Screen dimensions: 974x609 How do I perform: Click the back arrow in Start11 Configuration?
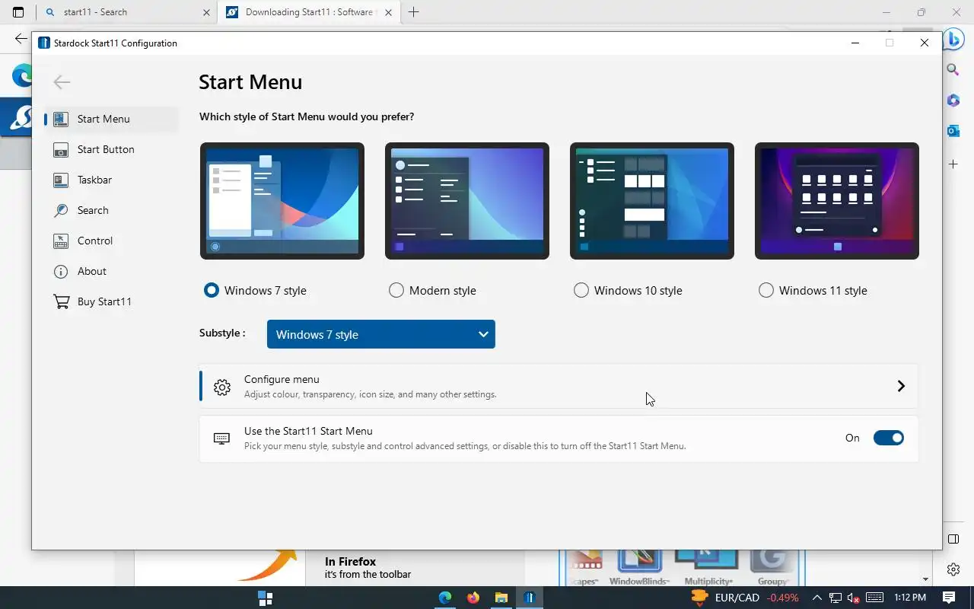click(x=62, y=82)
